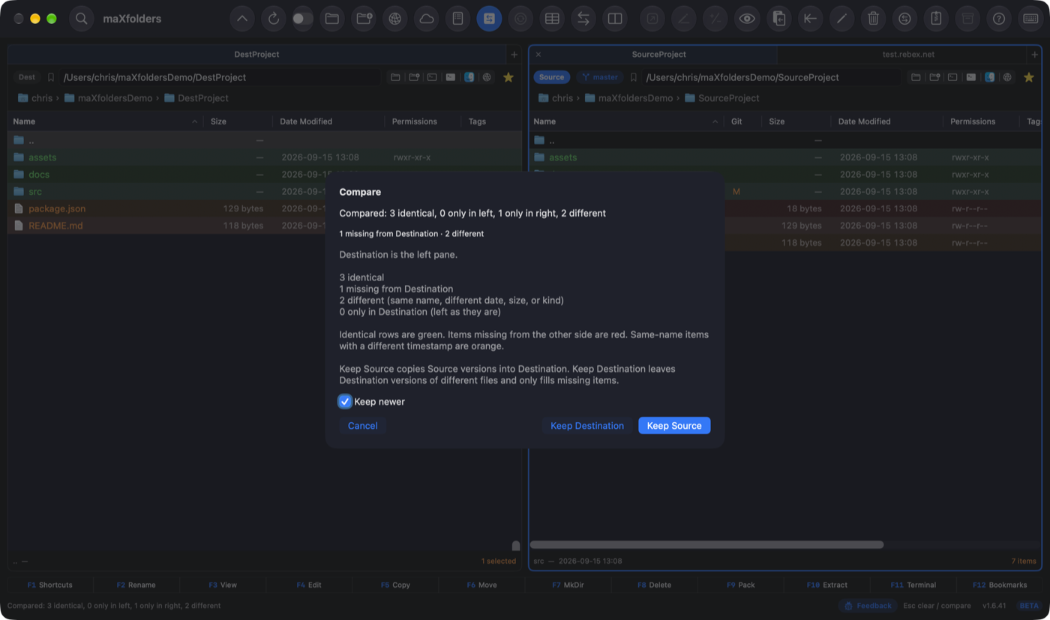The height and width of the screenshot is (620, 1050).
Task: Sort the left pane by Size column
Action: tap(238, 121)
